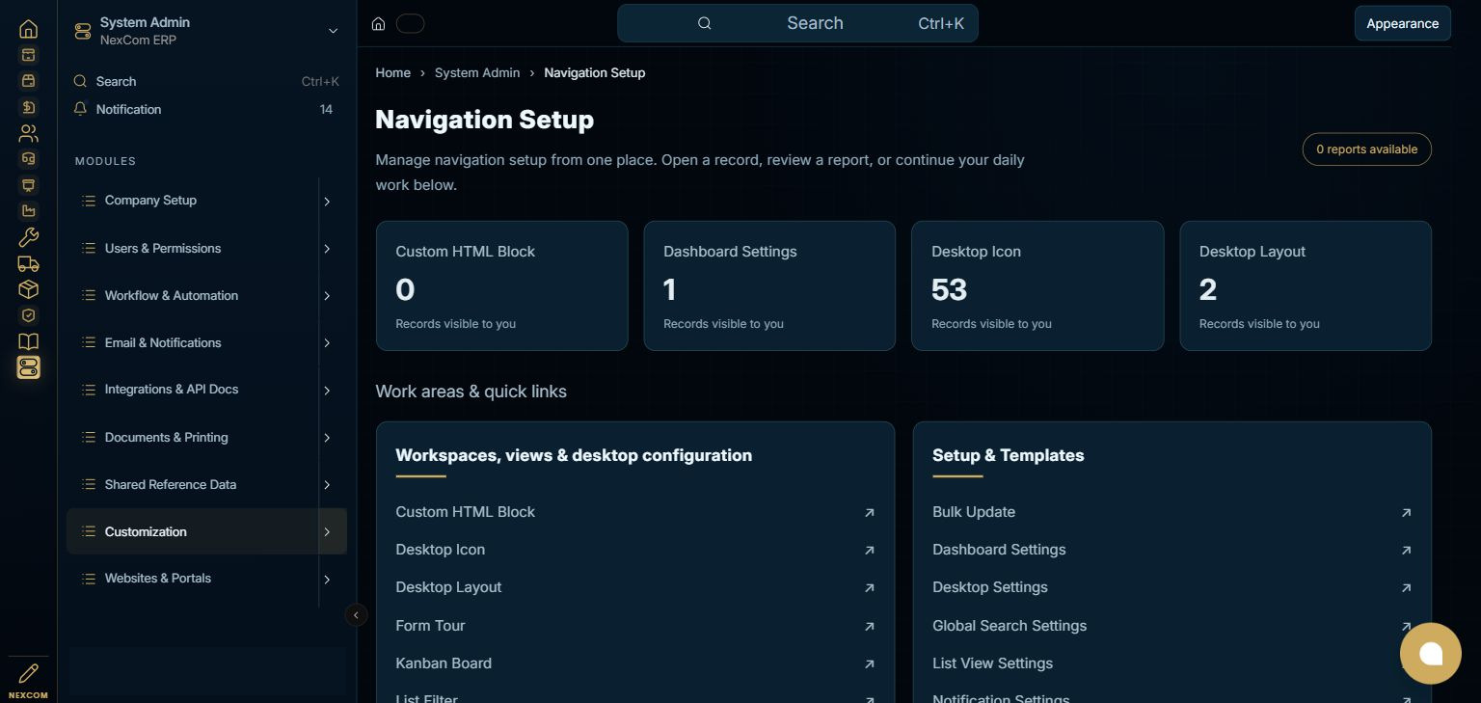
Task: Click the Appearance button
Action: 1402,23
